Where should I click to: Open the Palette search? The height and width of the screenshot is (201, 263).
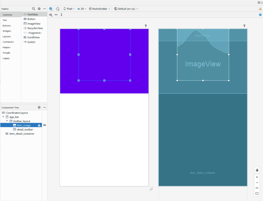34,8
